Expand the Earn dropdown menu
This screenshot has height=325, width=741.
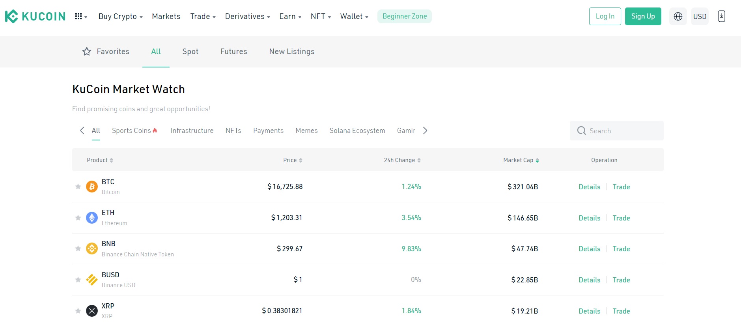pos(290,16)
